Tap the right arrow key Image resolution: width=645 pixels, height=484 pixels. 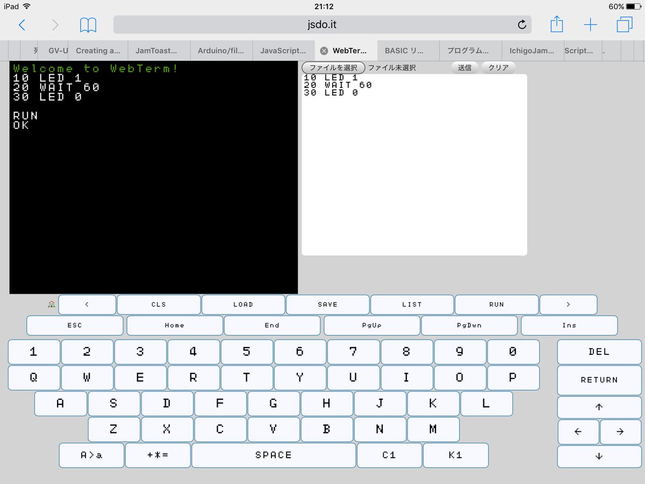coord(620,431)
